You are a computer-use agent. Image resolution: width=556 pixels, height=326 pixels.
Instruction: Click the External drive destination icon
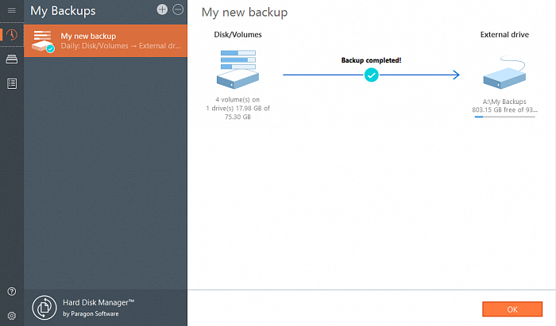coord(504,74)
